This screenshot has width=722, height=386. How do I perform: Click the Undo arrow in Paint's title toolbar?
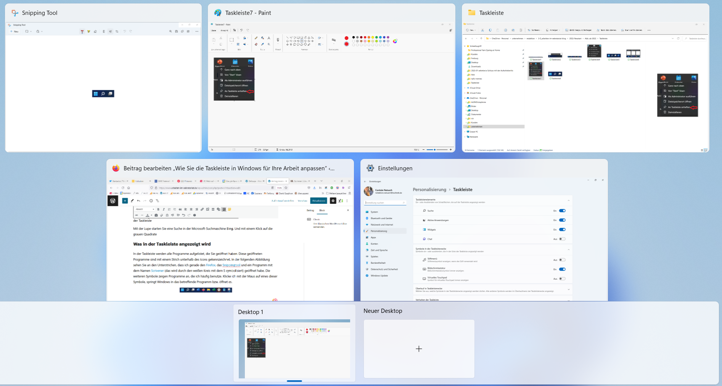[241, 30]
